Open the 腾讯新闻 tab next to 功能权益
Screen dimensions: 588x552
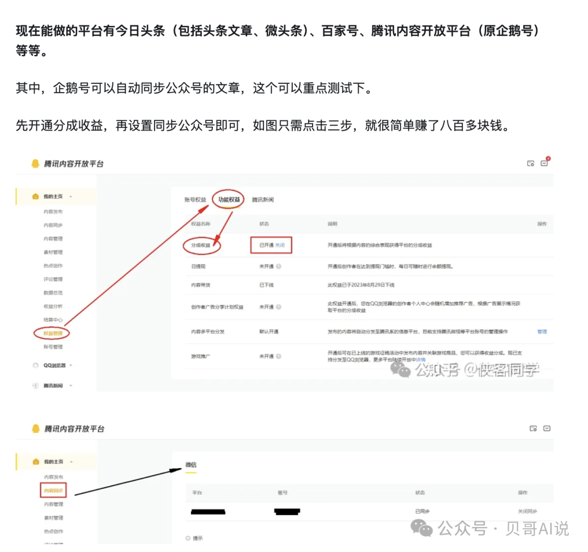[x=262, y=199]
